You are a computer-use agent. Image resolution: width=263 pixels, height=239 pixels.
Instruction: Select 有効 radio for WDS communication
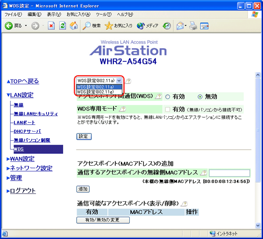pyautogui.click(x=167, y=97)
